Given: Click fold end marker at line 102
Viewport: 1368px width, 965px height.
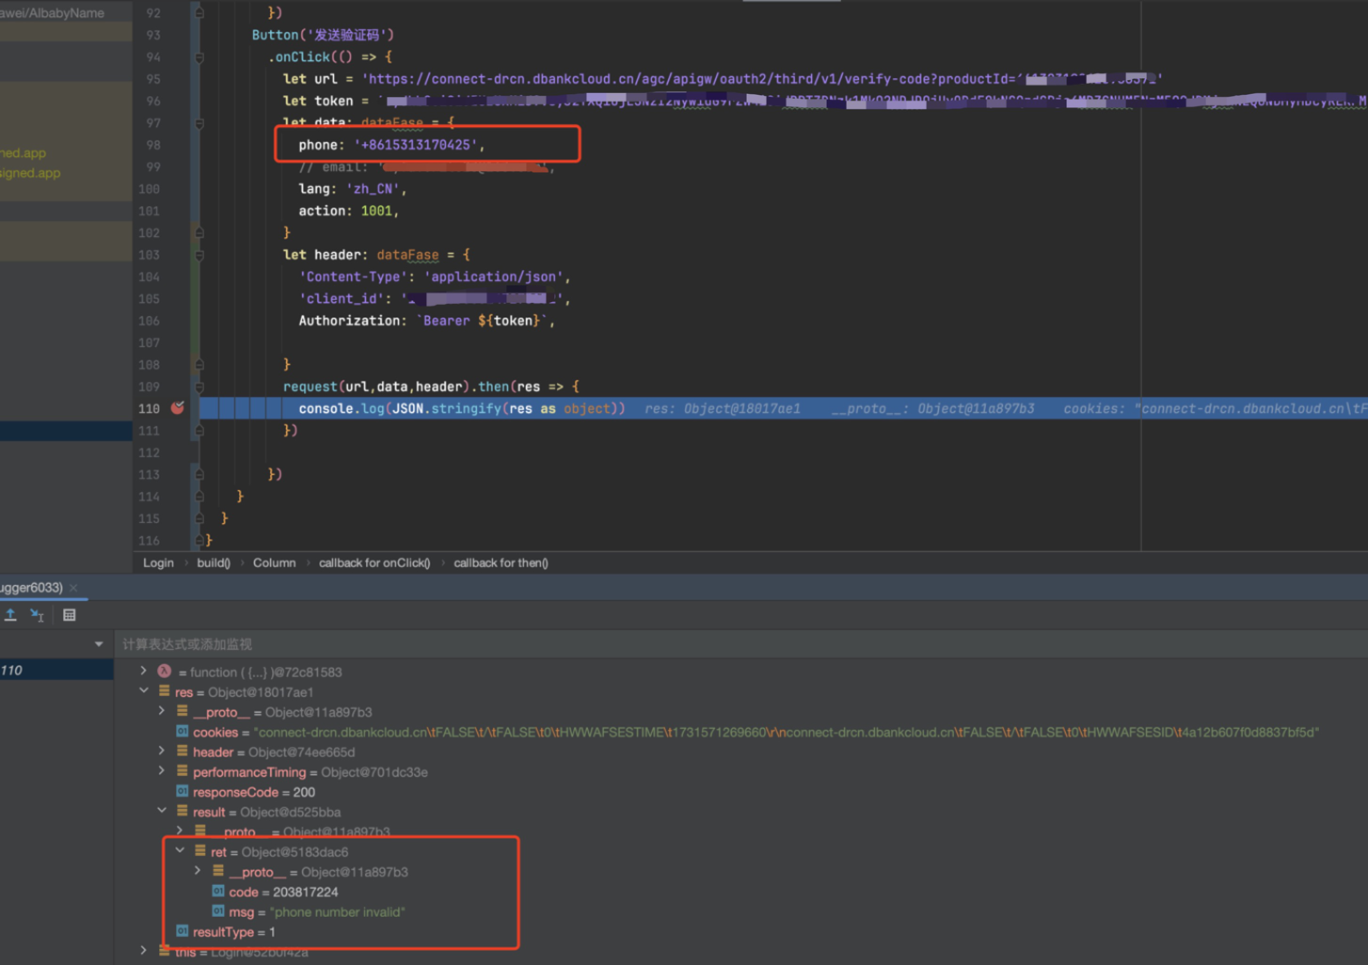Looking at the screenshot, I should tap(199, 233).
